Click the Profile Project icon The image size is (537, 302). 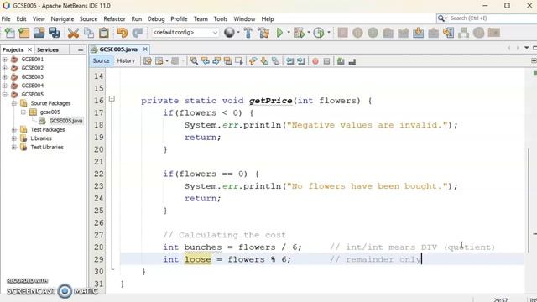click(319, 33)
